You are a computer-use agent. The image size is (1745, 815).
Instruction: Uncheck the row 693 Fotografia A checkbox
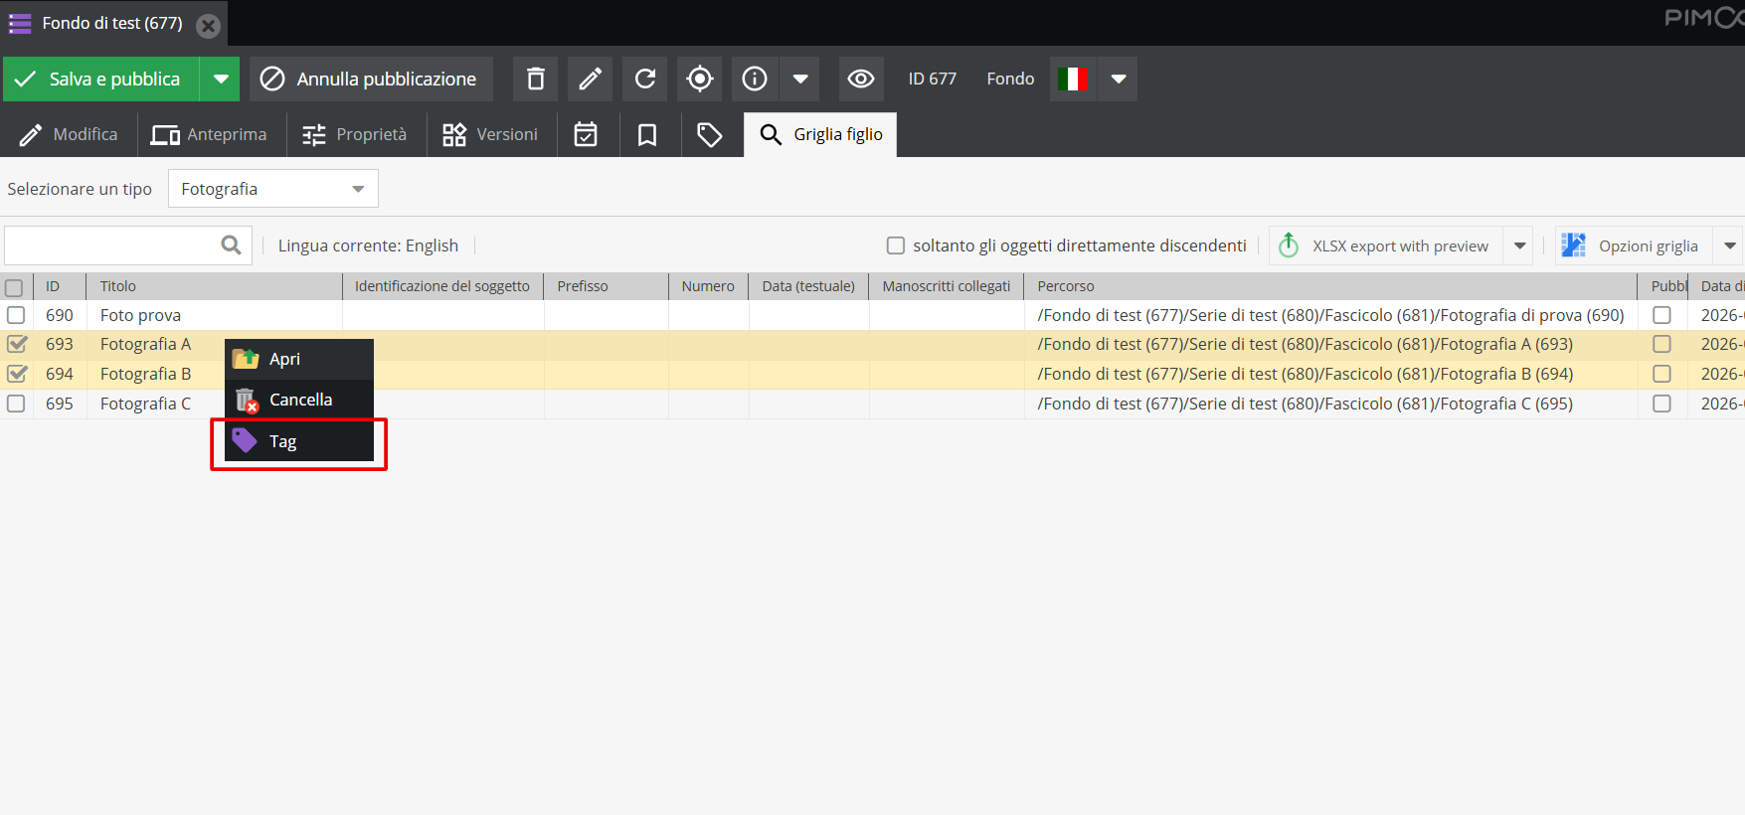point(17,344)
